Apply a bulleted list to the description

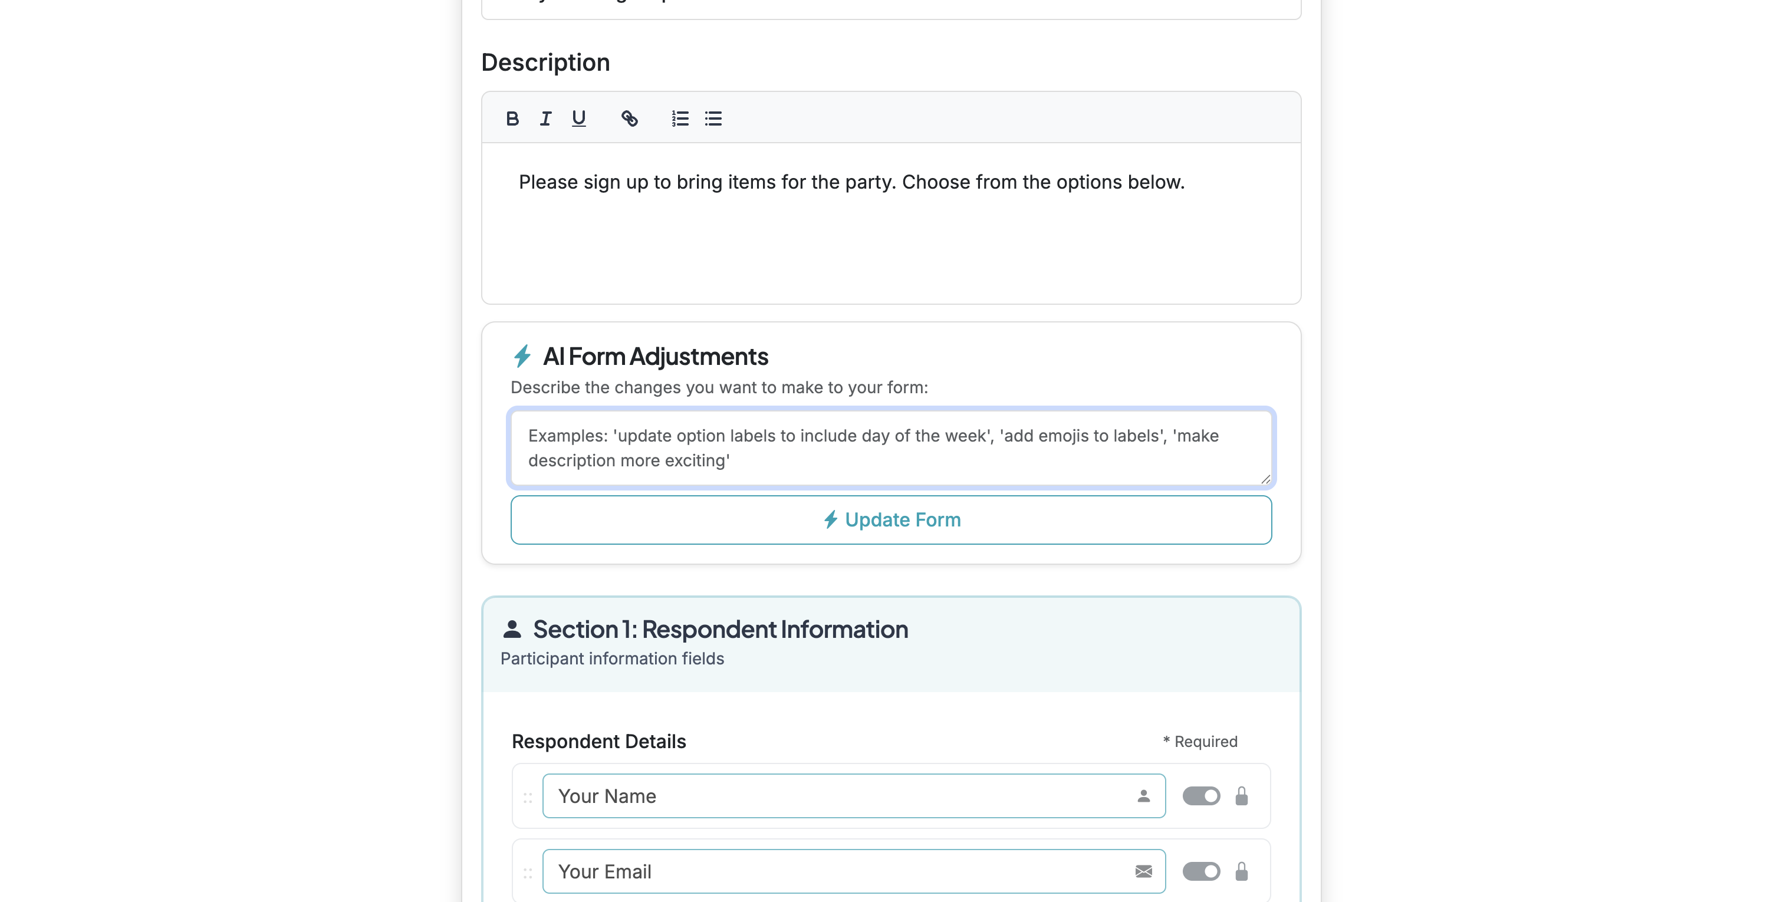(713, 118)
